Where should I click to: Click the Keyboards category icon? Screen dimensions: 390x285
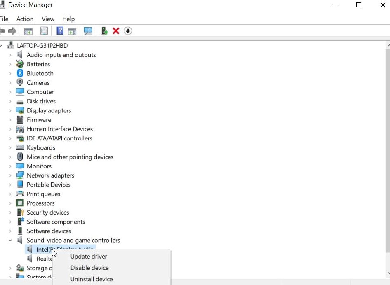coord(20,147)
